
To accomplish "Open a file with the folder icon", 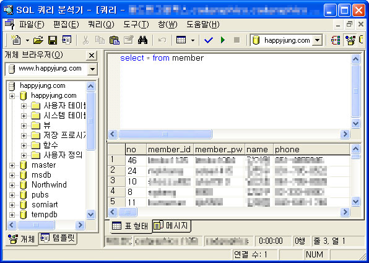I will (38, 40).
